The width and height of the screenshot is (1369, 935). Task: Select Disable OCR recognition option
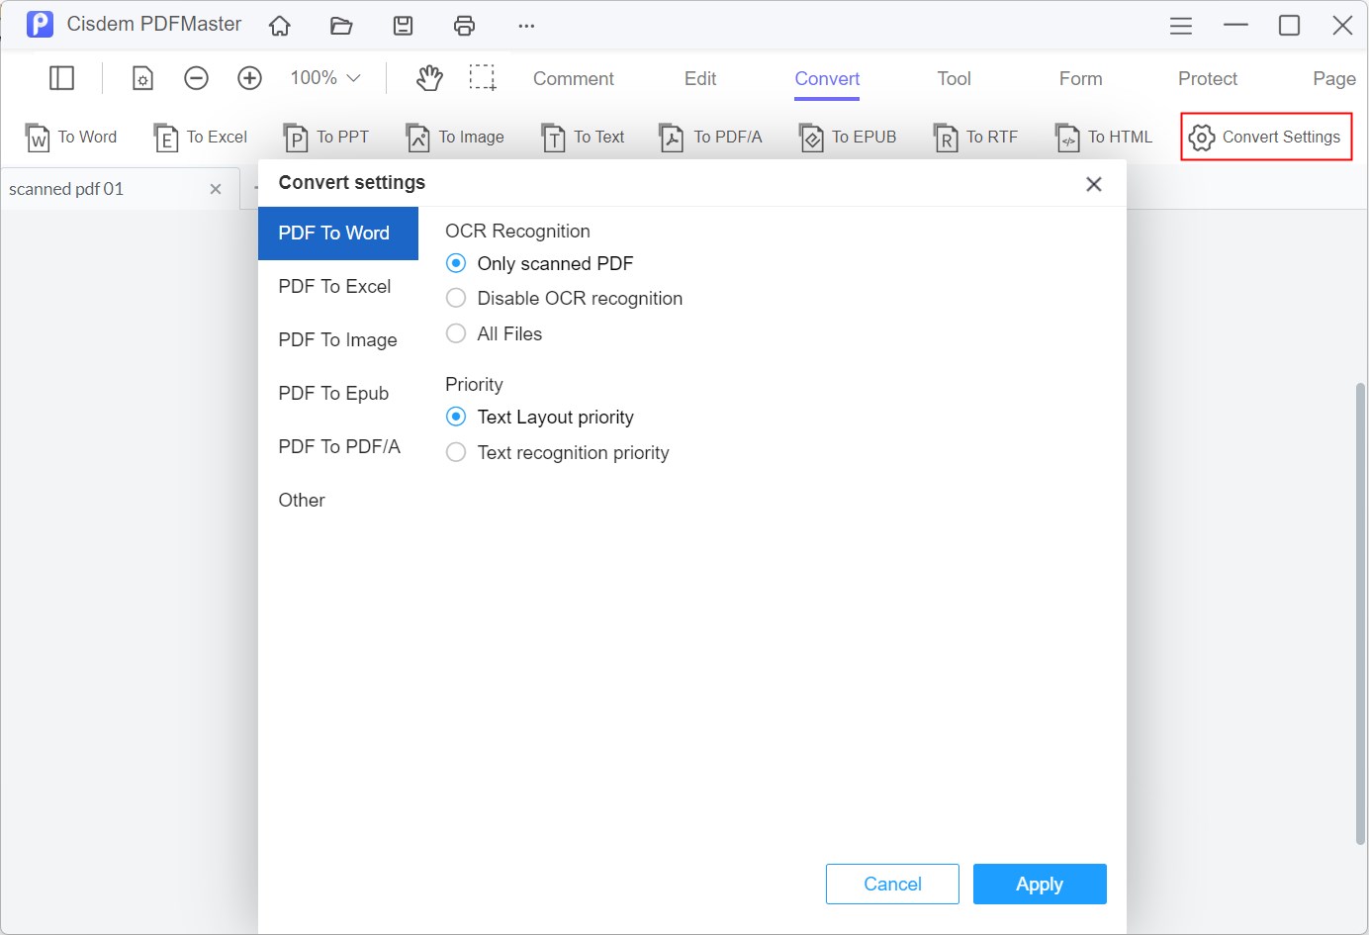456,298
